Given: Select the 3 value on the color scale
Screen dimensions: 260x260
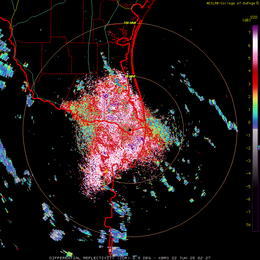Looking at the screenshot, I should click(249, 84).
